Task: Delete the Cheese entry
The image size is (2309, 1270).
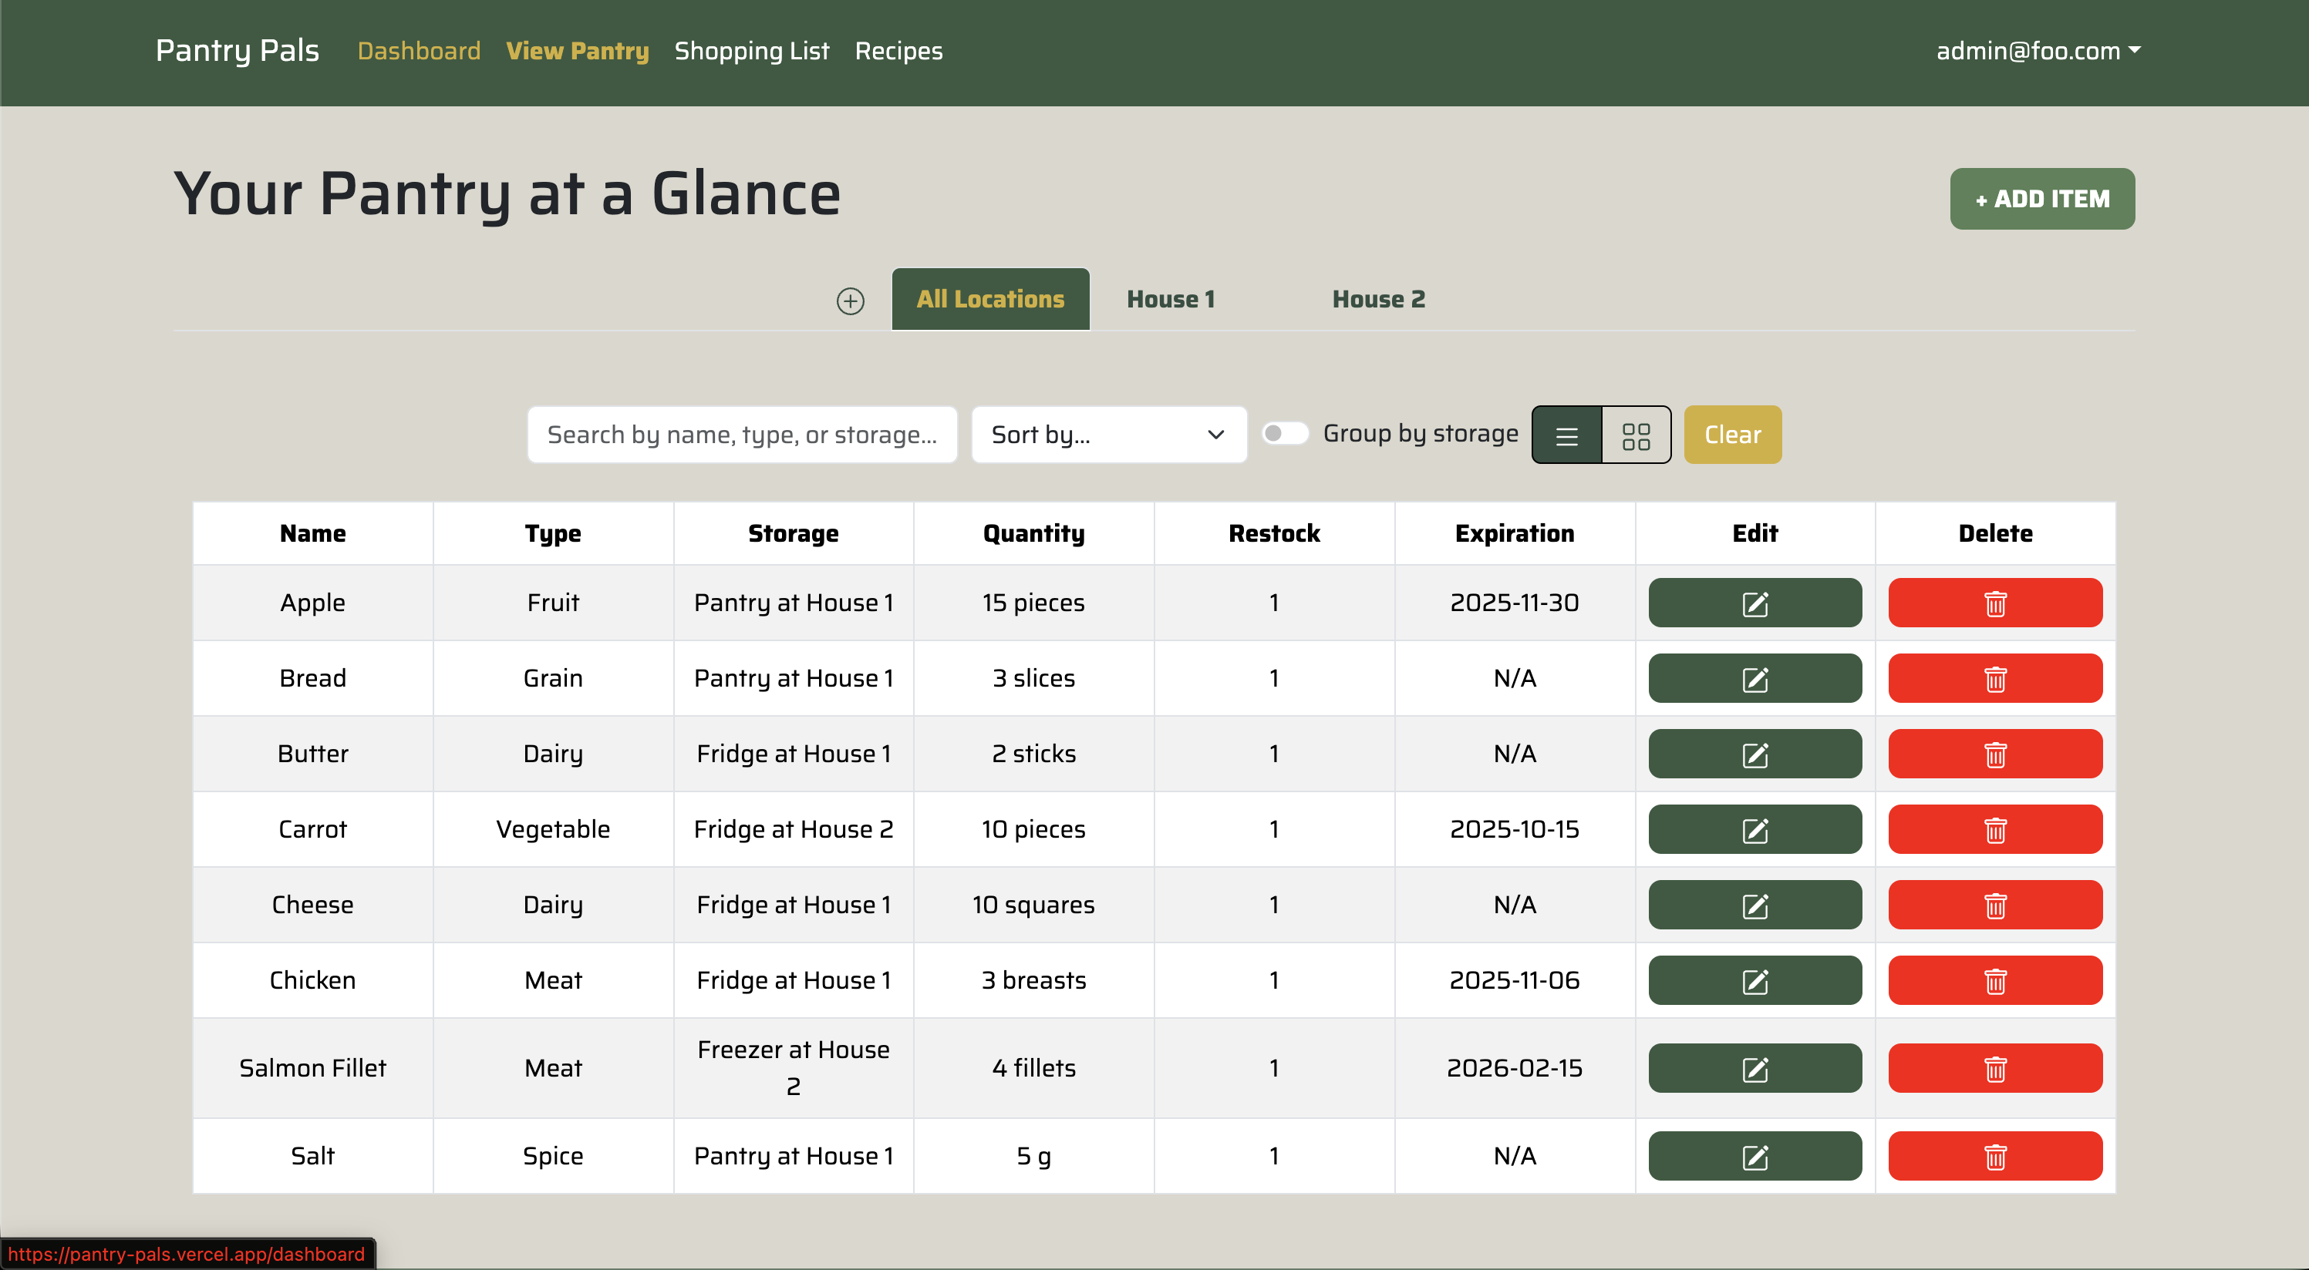Action: pyautogui.click(x=1994, y=905)
